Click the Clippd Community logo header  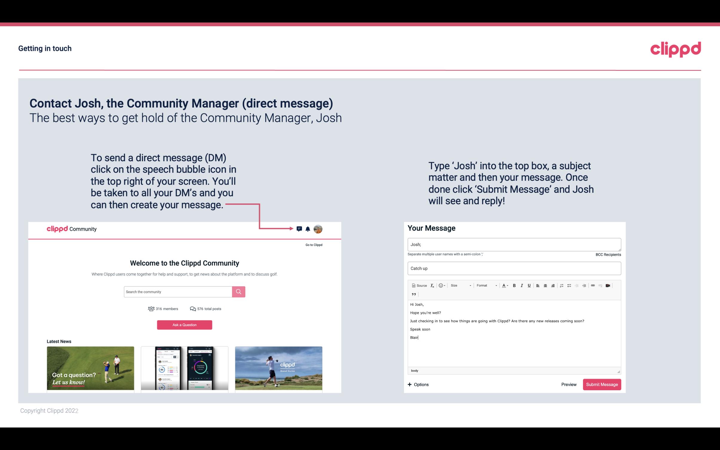tap(70, 229)
